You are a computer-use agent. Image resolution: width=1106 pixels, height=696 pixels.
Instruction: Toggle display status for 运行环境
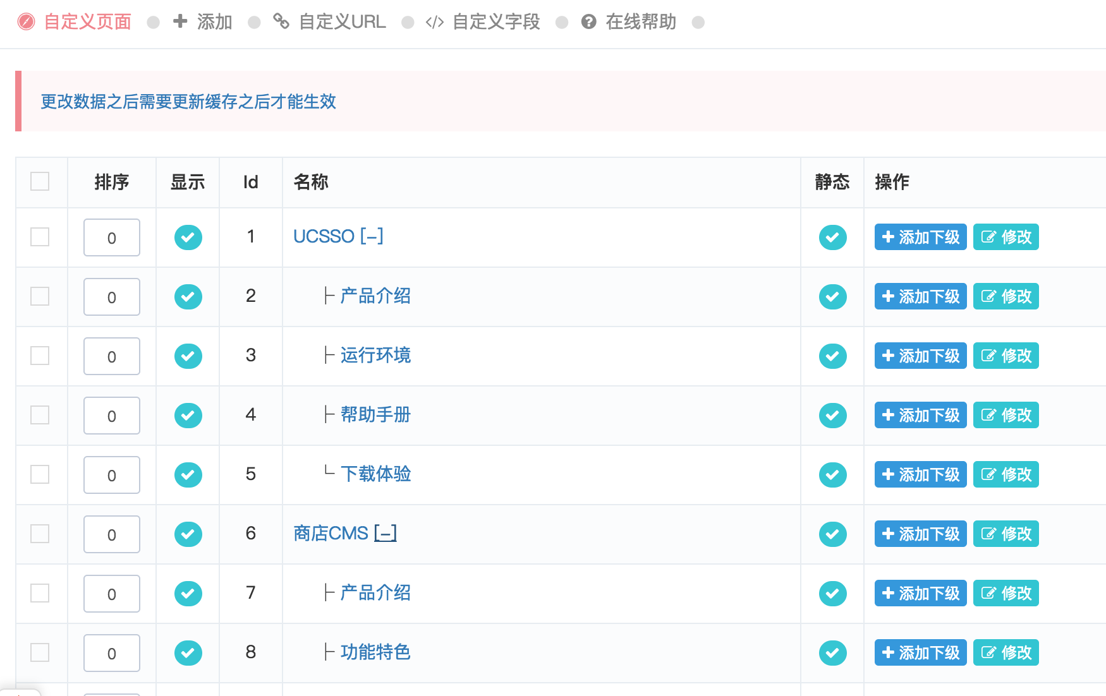[x=188, y=356]
